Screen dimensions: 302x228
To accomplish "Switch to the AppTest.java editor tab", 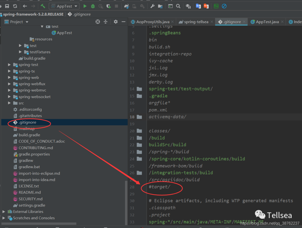I will pyautogui.click(x=267, y=22).
